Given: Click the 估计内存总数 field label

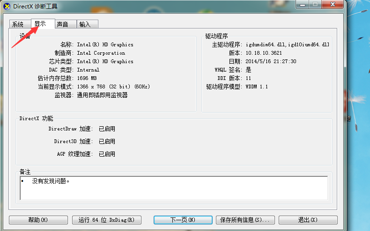Looking at the screenshot, I should (x=56, y=78).
